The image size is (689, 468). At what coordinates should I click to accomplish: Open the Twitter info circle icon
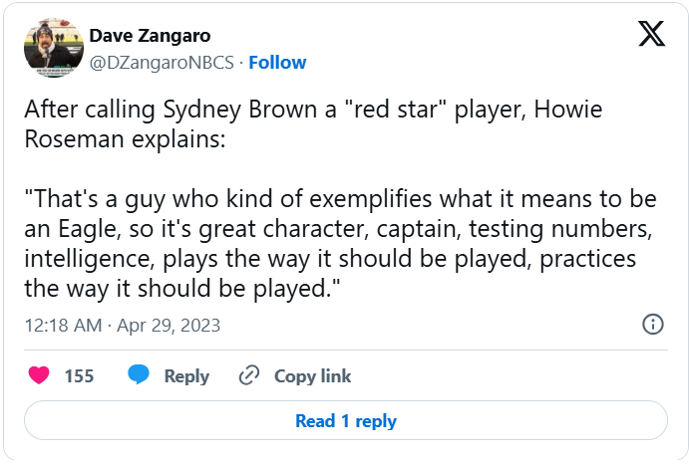coord(653,324)
